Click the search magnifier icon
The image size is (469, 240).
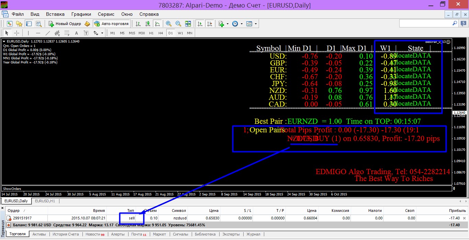pos(455,23)
